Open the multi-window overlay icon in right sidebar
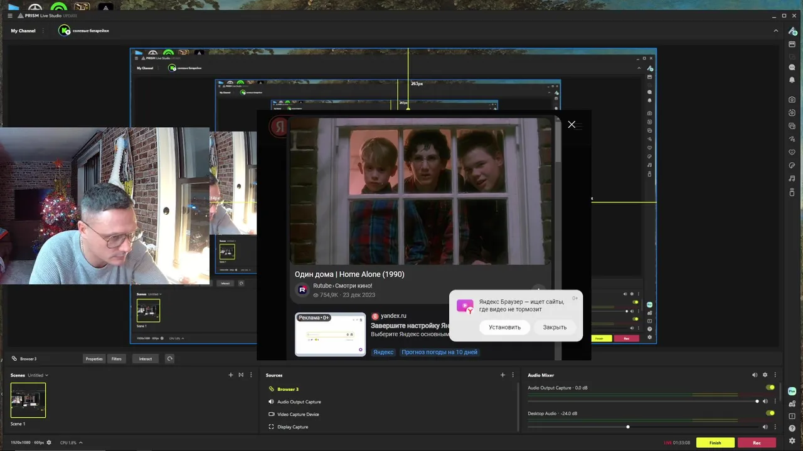The width and height of the screenshot is (803, 451). pyautogui.click(x=792, y=126)
